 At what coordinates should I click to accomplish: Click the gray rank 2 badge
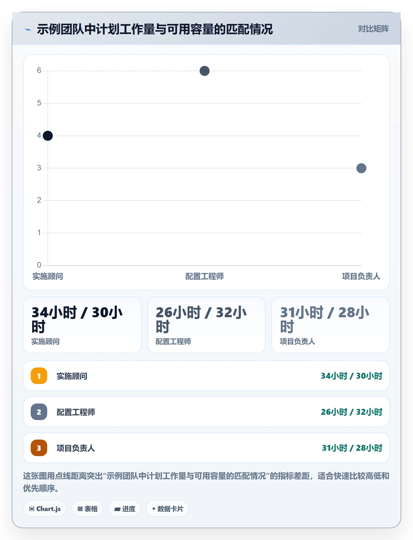(x=39, y=412)
